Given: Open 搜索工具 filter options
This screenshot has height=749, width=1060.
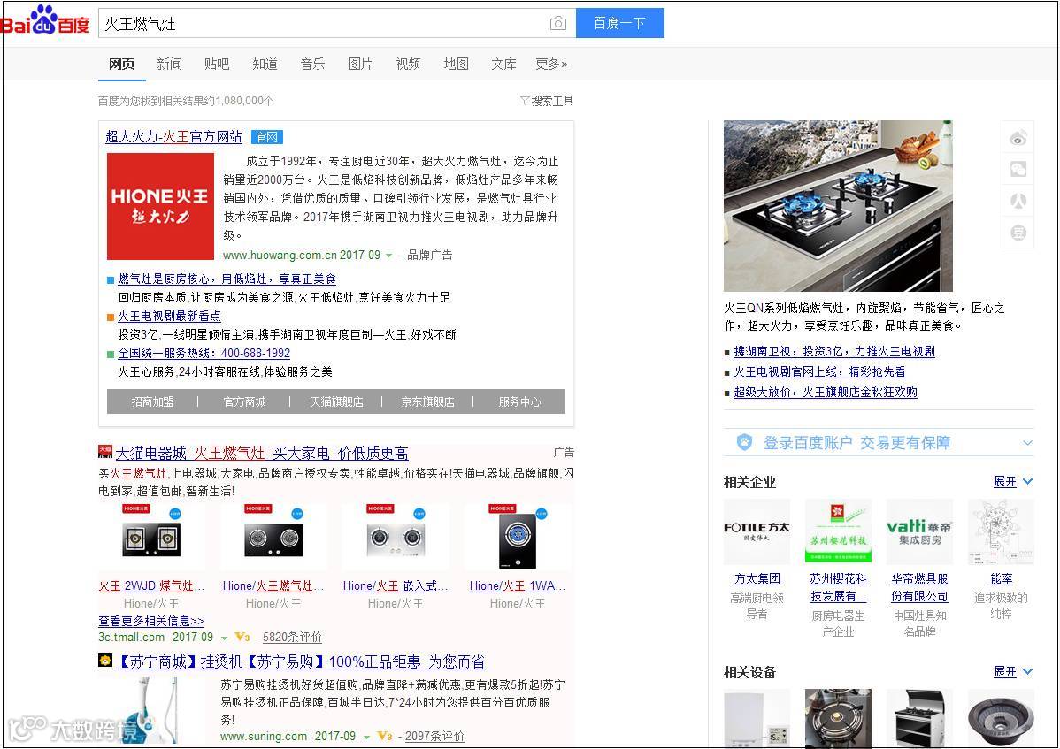Looking at the screenshot, I should click(546, 101).
